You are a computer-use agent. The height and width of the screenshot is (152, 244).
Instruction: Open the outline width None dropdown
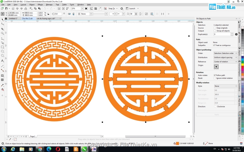point(91,14)
